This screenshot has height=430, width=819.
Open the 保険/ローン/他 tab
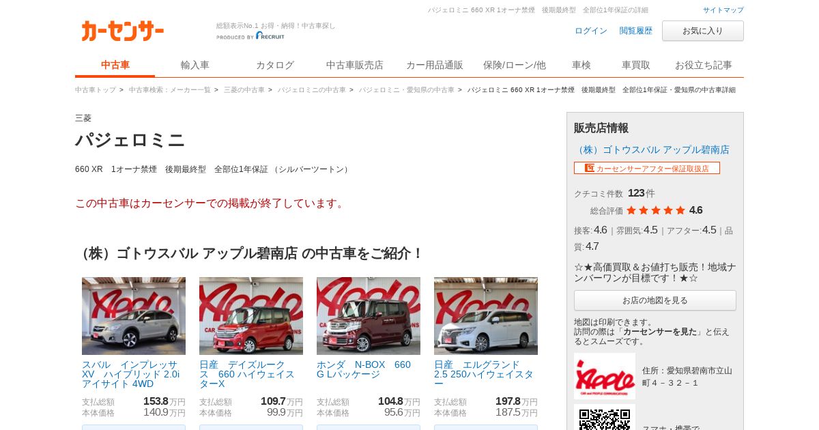point(515,66)
